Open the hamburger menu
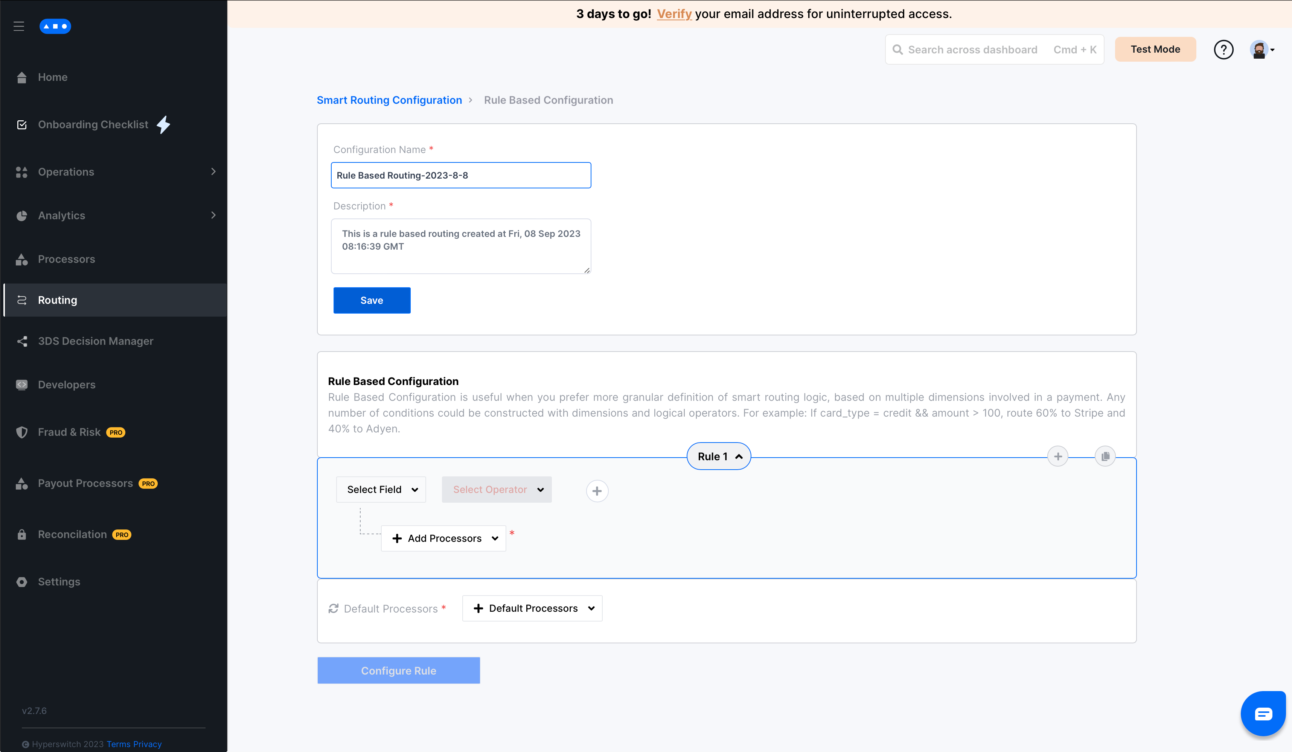 coord(19,26)
